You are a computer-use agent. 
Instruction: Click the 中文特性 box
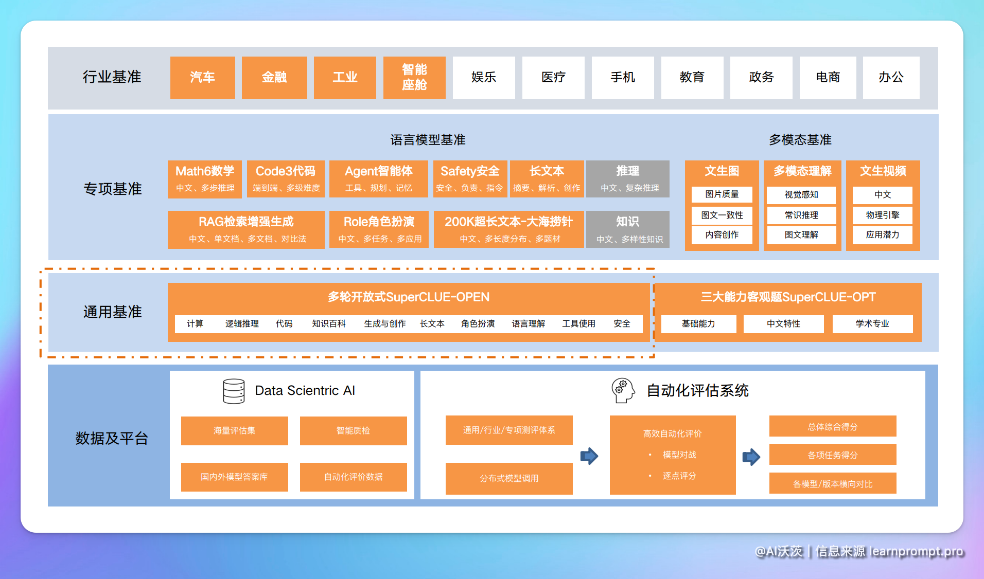784,324
